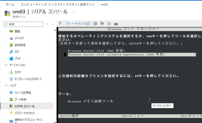Click the シリアル コンソール menu icon

pos(11,106)
